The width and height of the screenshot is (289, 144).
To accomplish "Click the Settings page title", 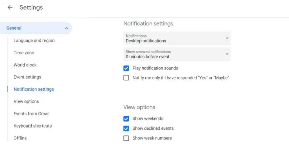I will [31, 7].
